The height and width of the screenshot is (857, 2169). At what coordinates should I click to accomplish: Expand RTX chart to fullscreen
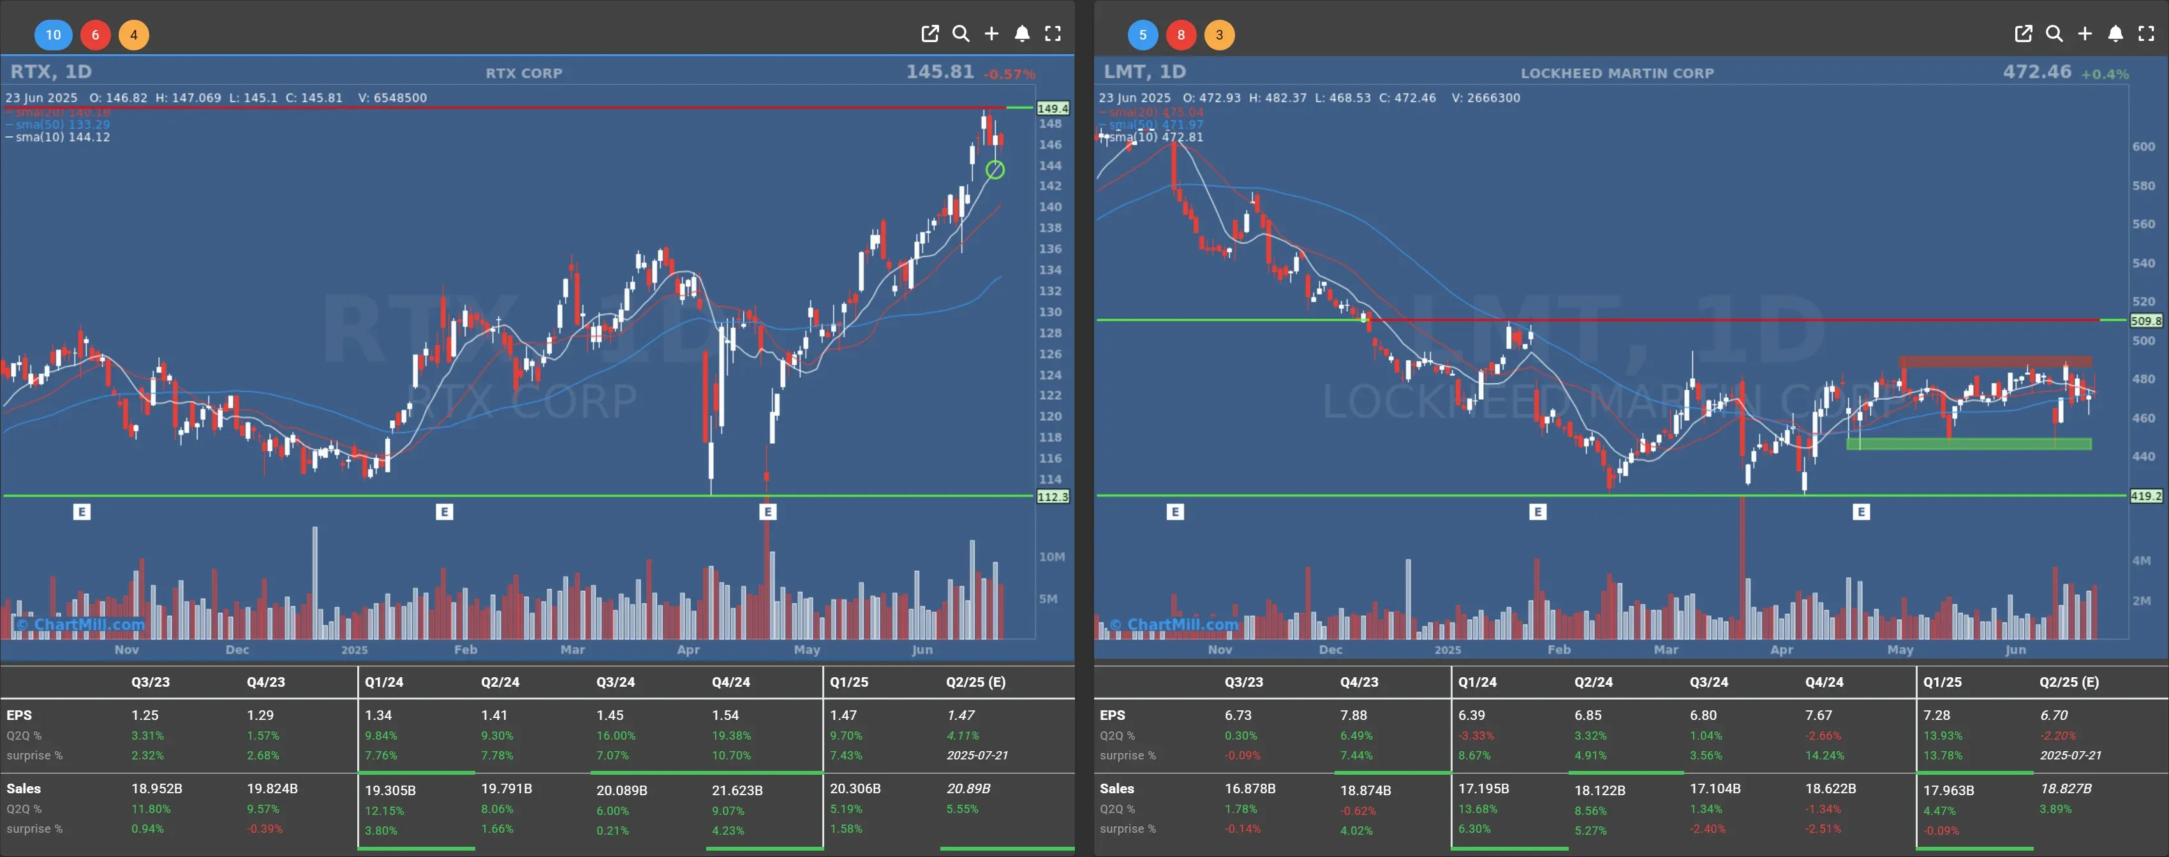click(x=1053, y=34)
